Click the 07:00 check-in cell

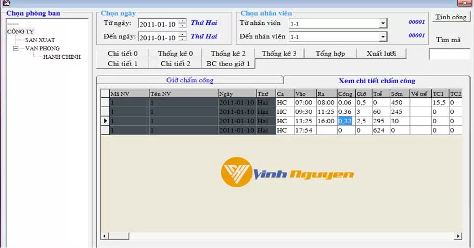click(x=305, y=102)
